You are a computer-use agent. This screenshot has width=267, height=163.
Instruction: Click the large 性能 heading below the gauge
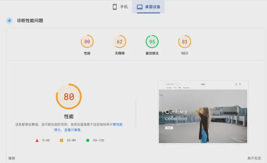point(69,116)
